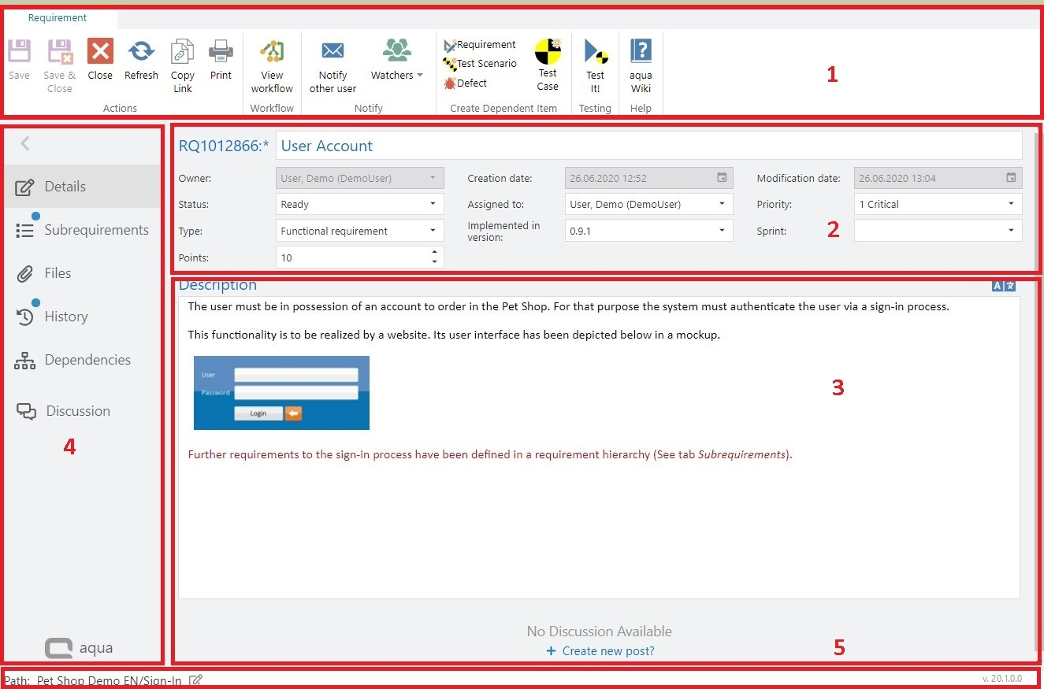This screenshot has width=1044, height=689.
Task: Click Notify other user envelope icon
Action: [333, 52]
